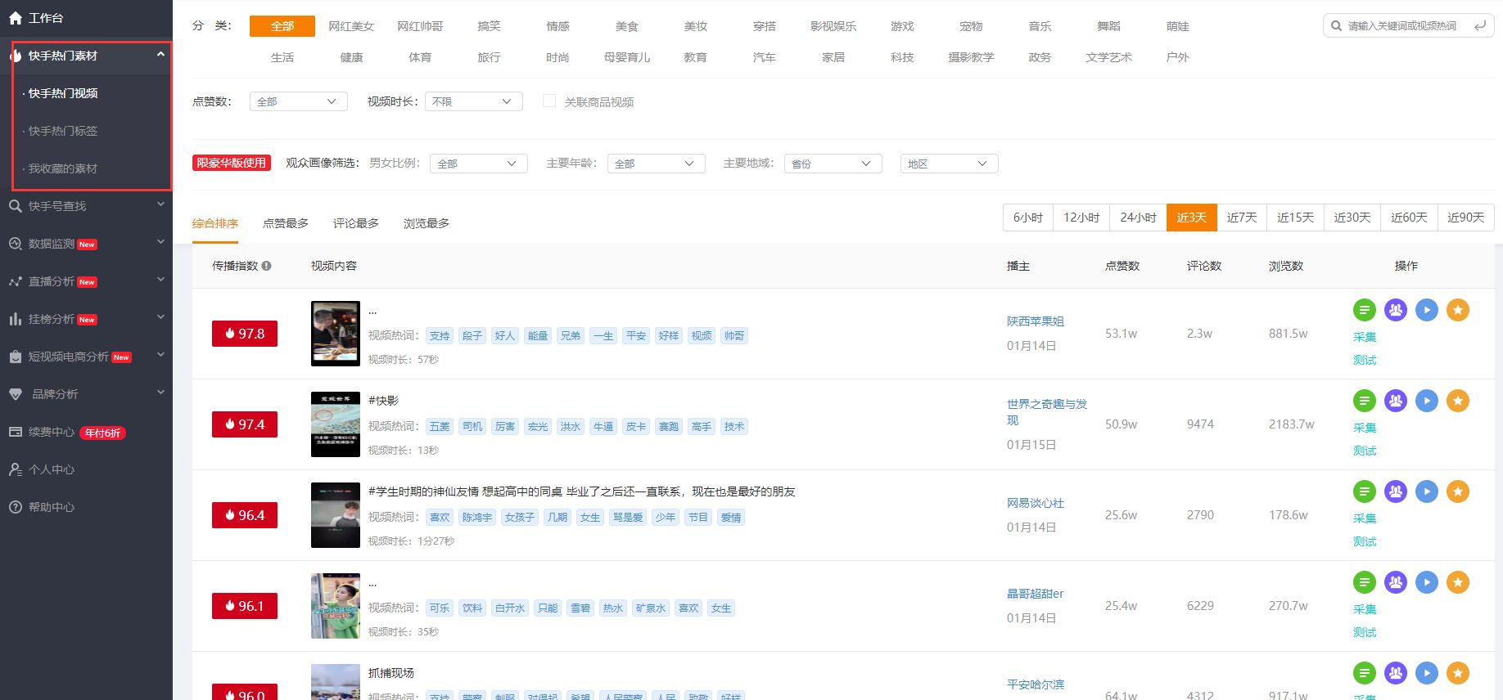
Task: Click the 工作台 home icon in sidebar
Action: [16, 18]
